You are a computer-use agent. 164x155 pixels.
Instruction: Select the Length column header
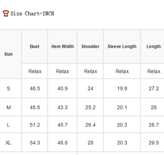click(x=154, y=47)
